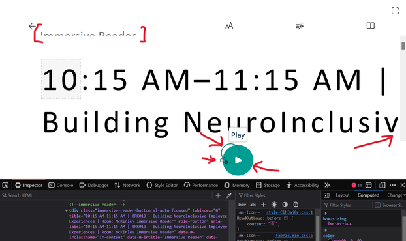Viewport: 406px width, 241px height.
Task: Toggle print media simulation
Action: click(x=296, y=205)
